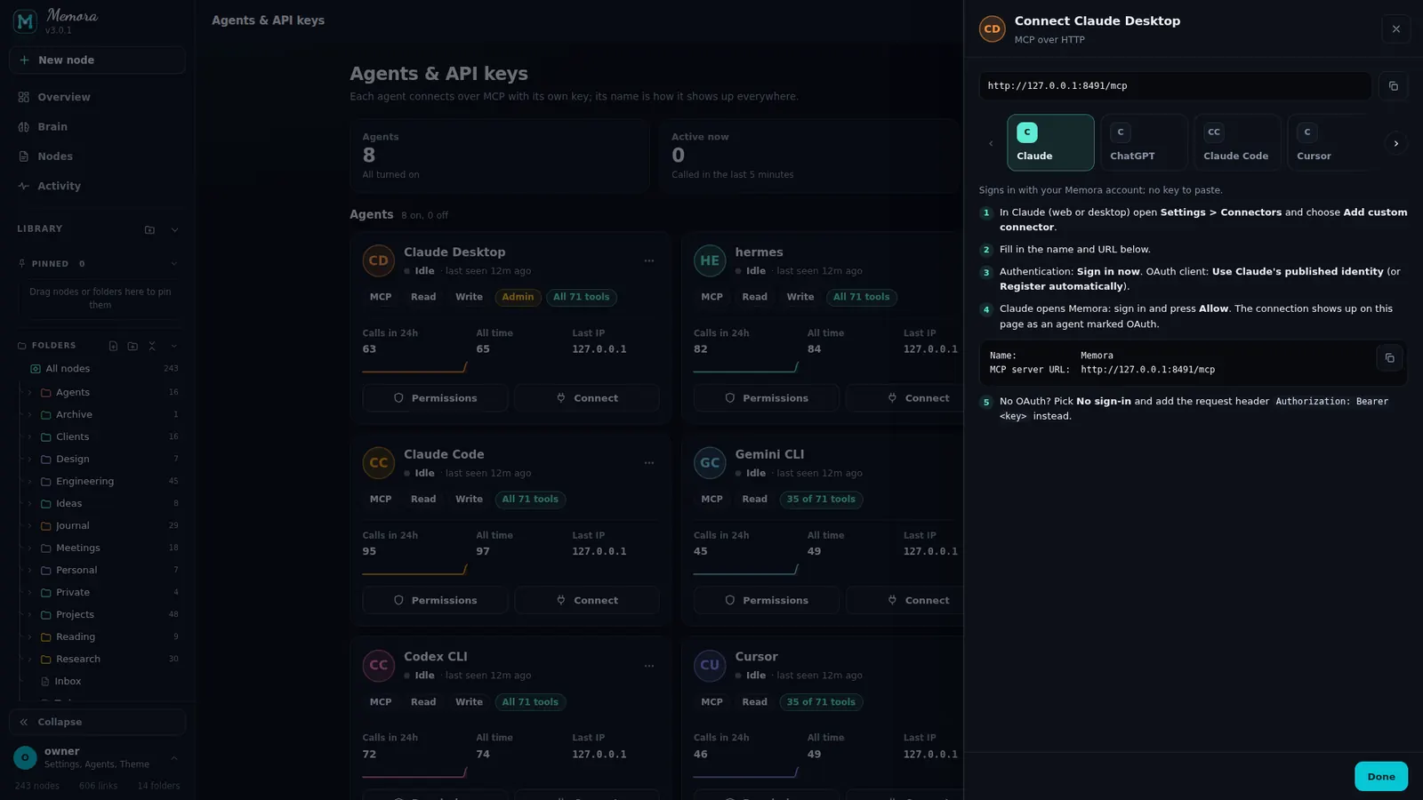Show next client tabs with right arrow
This screenshot has width=1423, height=800.
click(x=1396, y=143)
